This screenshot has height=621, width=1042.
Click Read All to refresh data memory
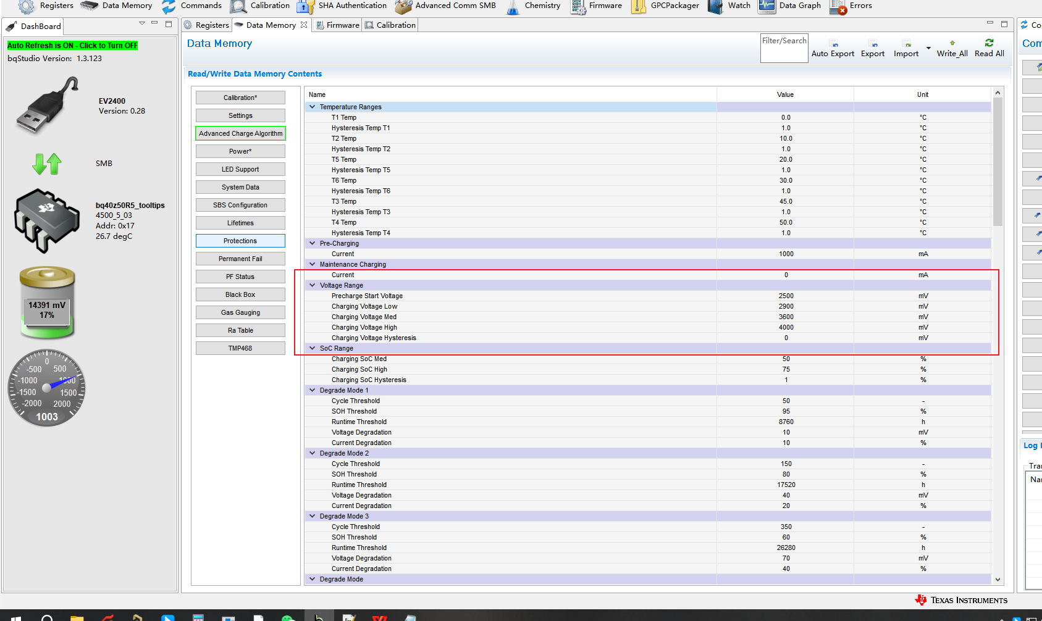989,49
